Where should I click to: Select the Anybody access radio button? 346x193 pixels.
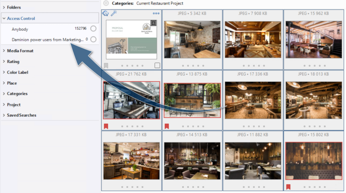[93, 29]
